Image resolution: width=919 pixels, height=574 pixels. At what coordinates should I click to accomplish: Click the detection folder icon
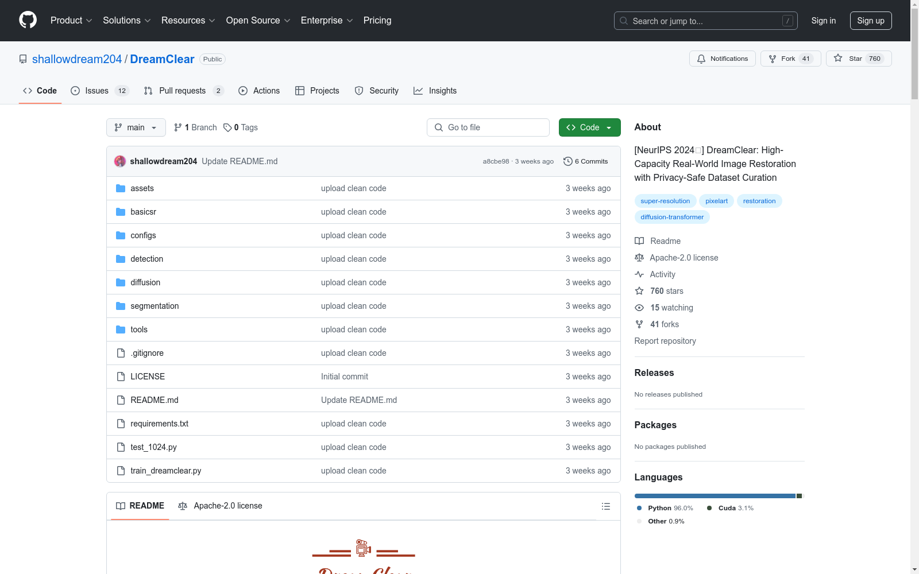pos(121,259)
